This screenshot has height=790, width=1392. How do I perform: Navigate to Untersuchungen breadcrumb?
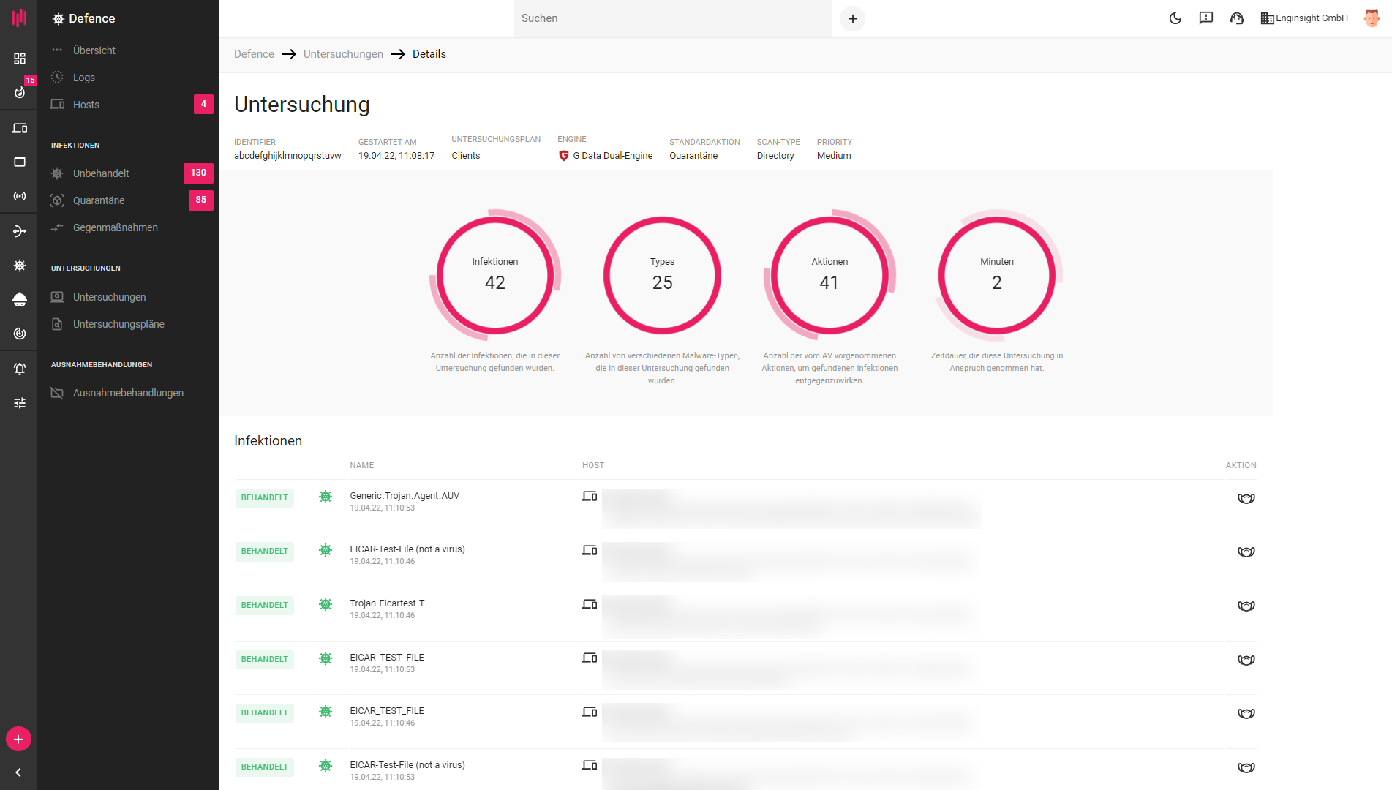343,54
